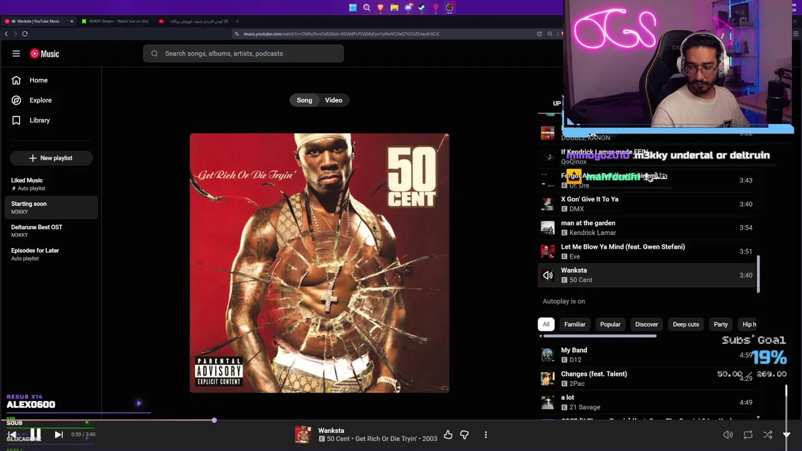Pause the playing song
The height and width of the screenshot is (451, 802).
36,434
